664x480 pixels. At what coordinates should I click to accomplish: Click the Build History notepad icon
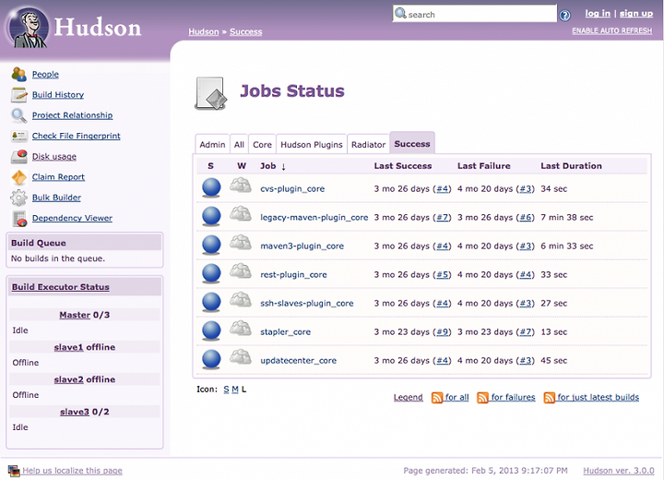coord(19,95)
